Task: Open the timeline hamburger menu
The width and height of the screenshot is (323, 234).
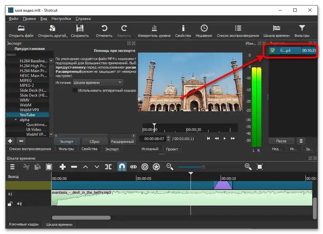Action: click(12, 167)
